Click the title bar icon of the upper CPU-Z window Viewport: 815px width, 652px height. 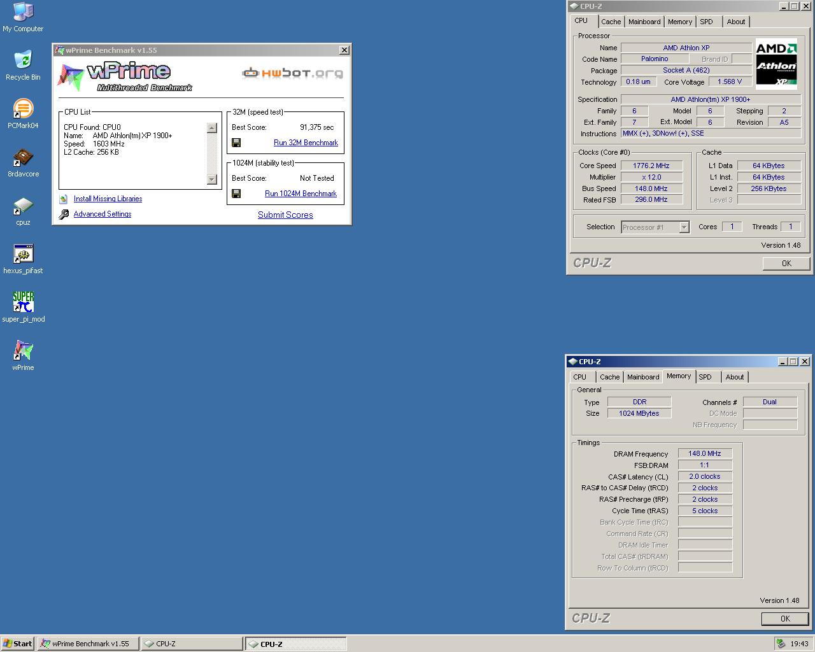coord(574,6)
